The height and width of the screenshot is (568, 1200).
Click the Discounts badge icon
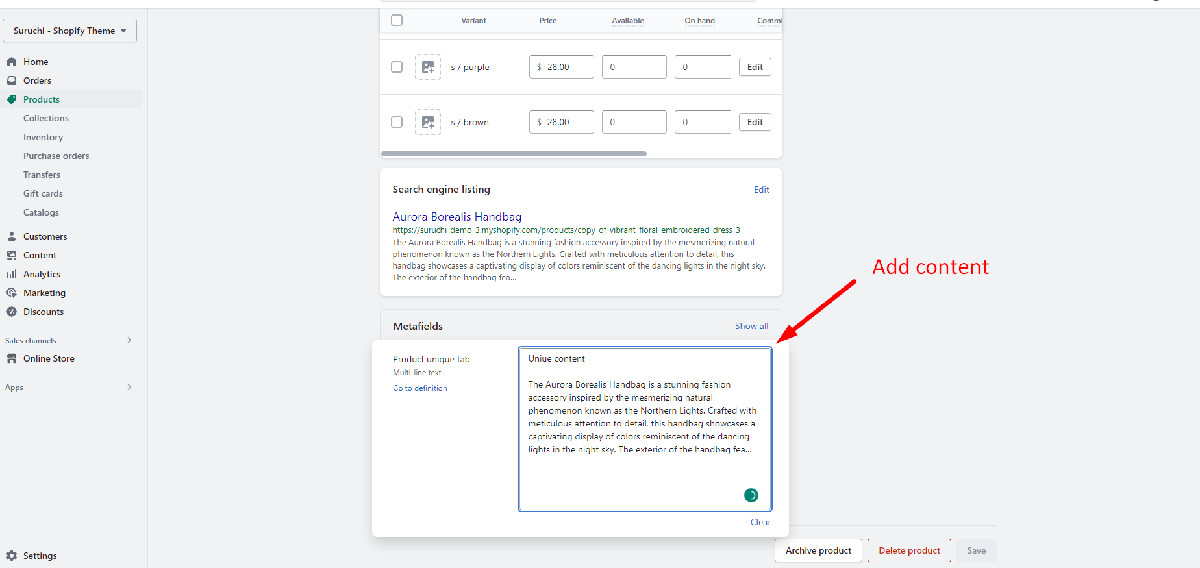pos(12,312)
